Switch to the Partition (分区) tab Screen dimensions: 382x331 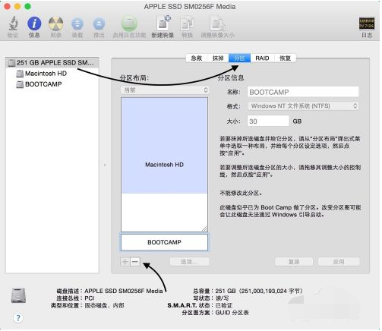click(239, 58)
